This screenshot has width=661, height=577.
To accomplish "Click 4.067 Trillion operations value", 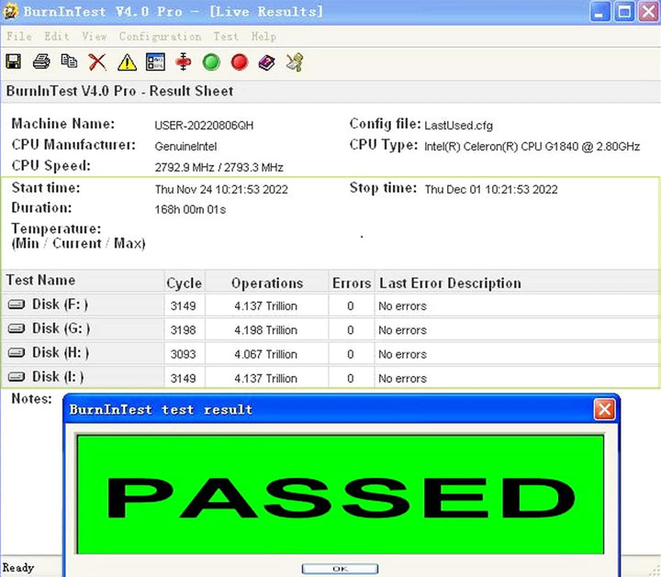I will click(x=266, y=354).
